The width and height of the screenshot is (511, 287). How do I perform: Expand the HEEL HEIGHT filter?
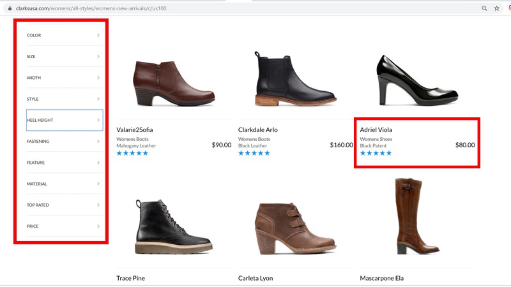[x=63, y=120]
